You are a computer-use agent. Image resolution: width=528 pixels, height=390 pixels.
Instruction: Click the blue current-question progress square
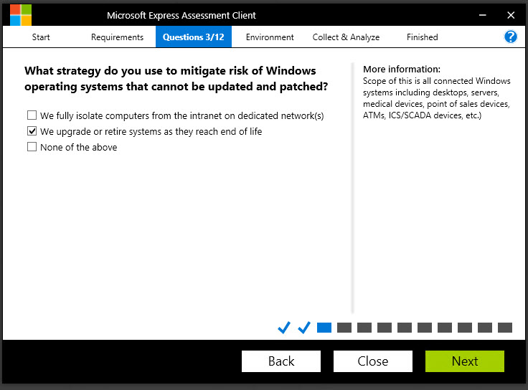[324, 328]
